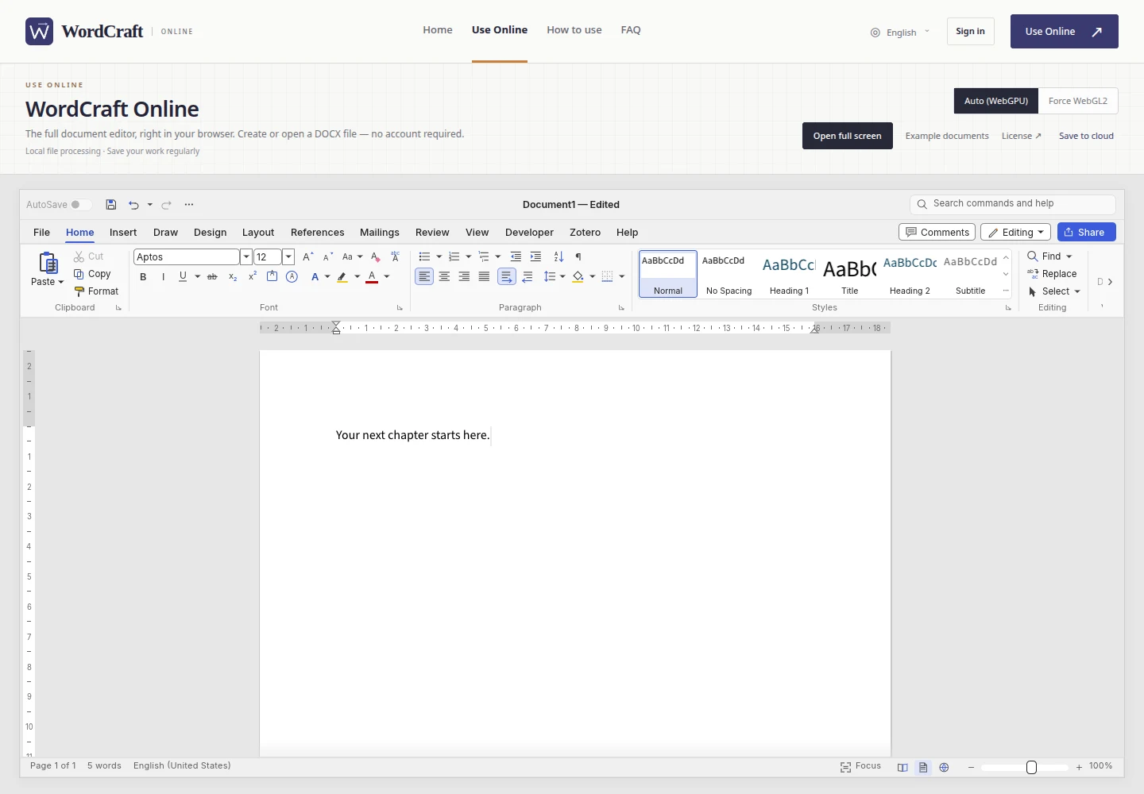1144x794 pixels.
Task: Align paragraph text to the right
Action: click(464, 276)
